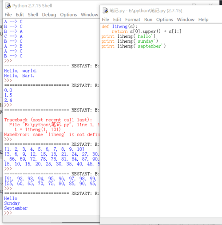Click the '[1, 2, 3, ... 10]' list output
The width and height of the screenshot is (222, 225).
44,149
